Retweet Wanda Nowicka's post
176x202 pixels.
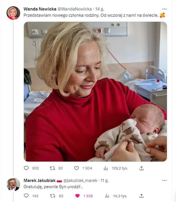tap(52, 168)
